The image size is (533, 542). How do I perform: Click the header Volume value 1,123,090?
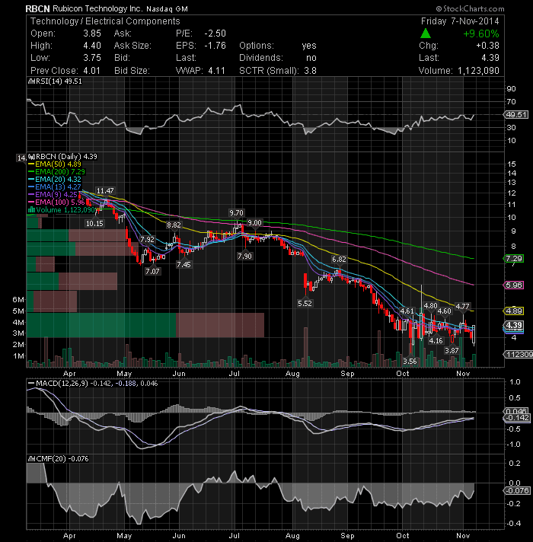pos(478,71)
